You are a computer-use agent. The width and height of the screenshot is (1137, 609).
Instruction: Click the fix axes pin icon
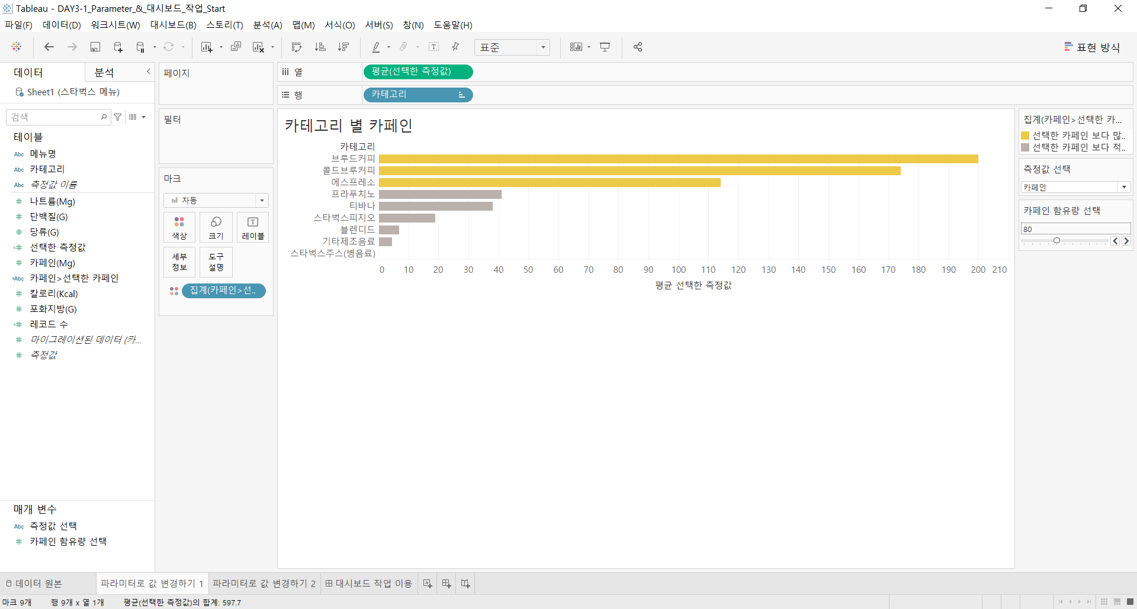pos(455,47)
